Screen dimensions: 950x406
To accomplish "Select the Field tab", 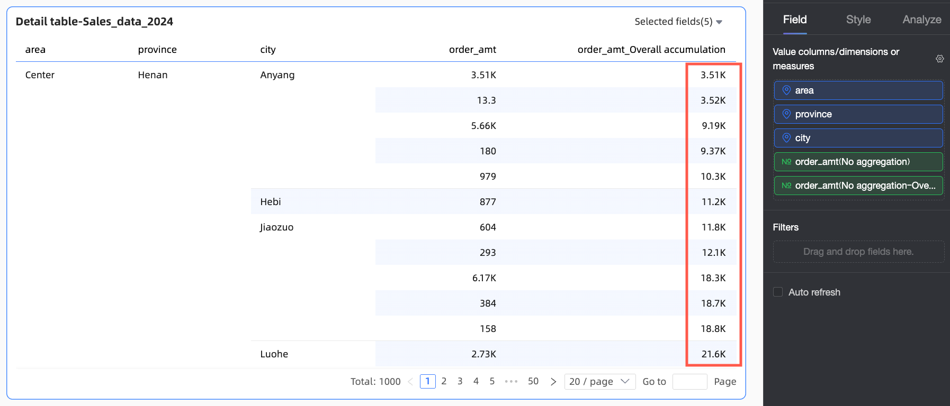I will click(795, 20).
